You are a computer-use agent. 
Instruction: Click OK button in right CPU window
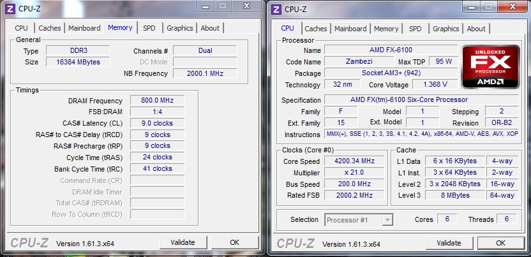tap(501, 243)
